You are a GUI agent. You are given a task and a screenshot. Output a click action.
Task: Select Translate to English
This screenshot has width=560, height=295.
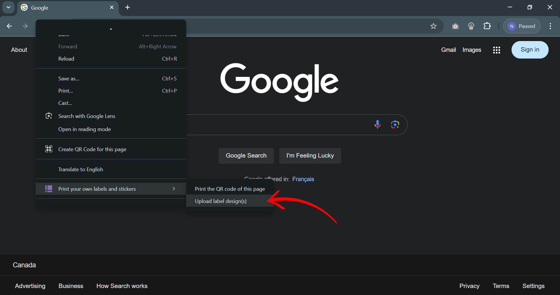click(111, 169)
